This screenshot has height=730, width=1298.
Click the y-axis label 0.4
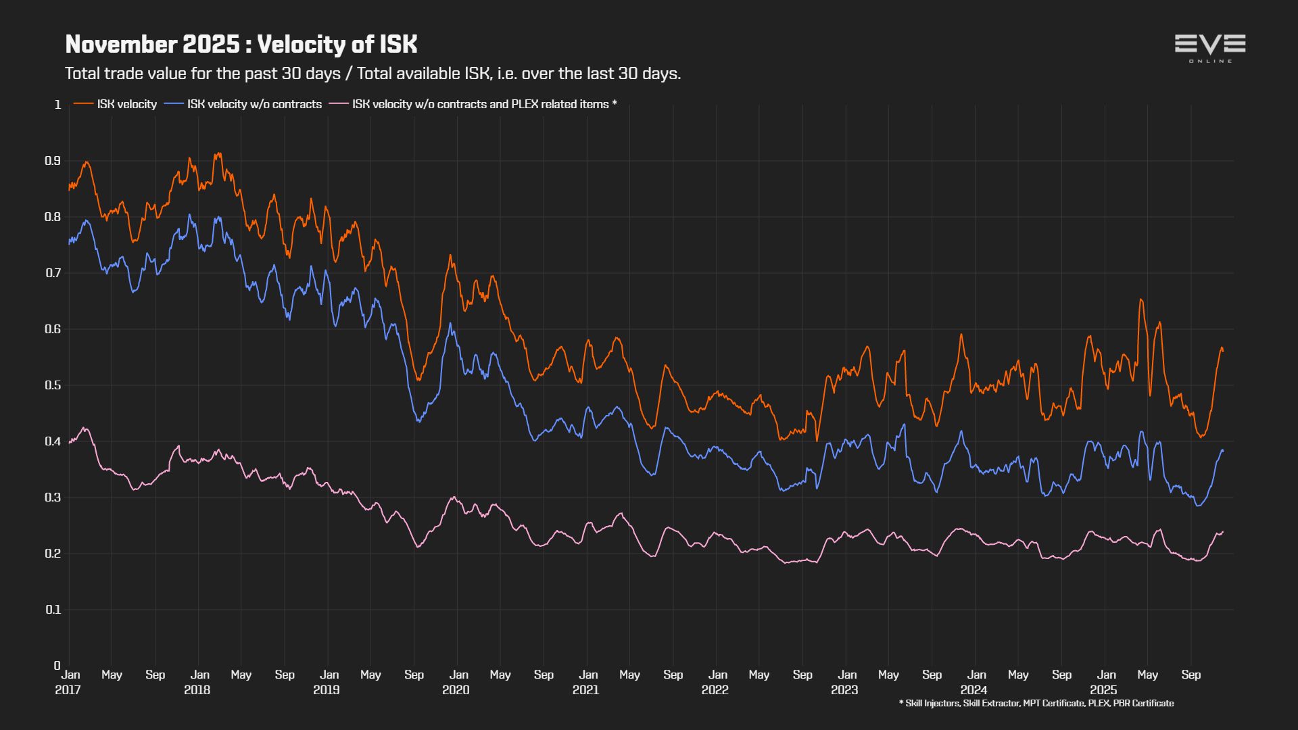coord(53,441)
